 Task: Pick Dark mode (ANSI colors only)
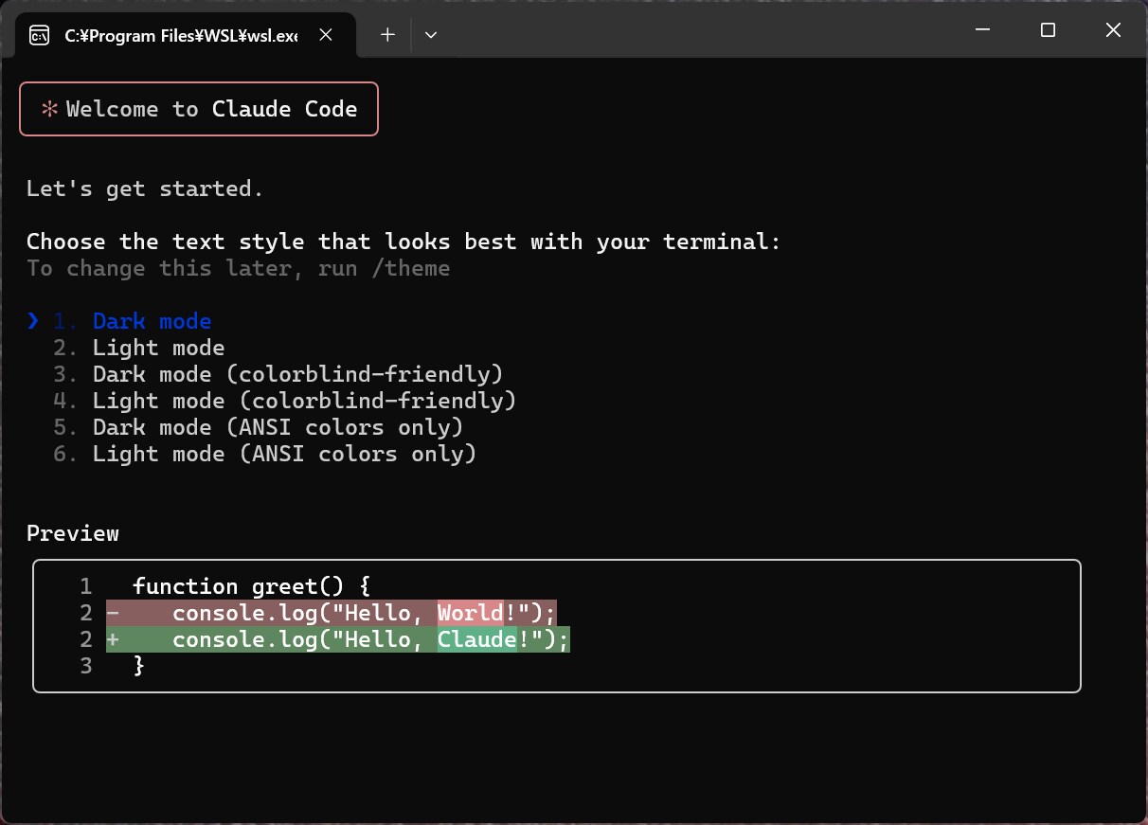click(x=259, y=427)
